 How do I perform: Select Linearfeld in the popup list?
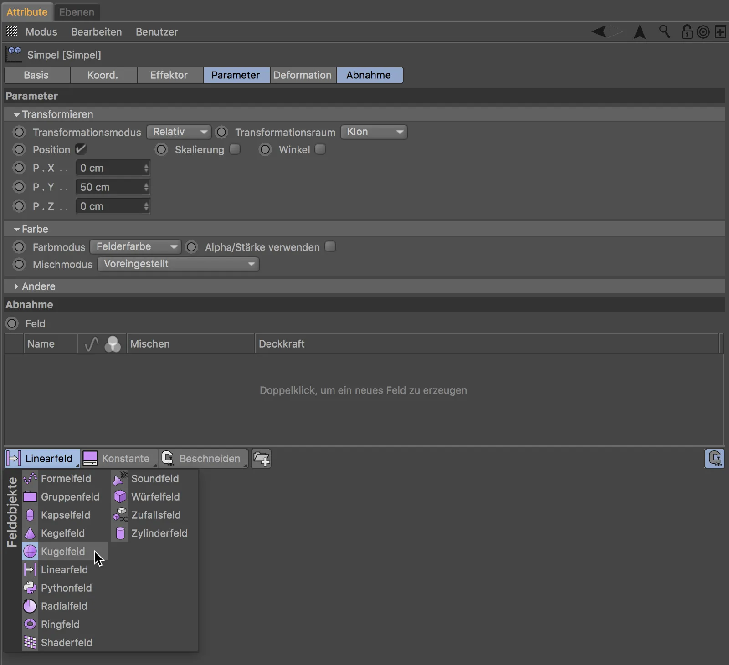pos(65,569)
